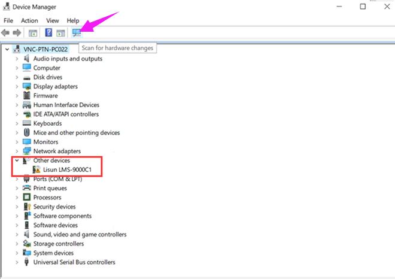Expand the Network adapters category

click(17, 151)
